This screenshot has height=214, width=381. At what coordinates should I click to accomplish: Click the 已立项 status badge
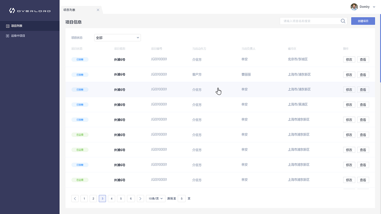coord(80,134)
